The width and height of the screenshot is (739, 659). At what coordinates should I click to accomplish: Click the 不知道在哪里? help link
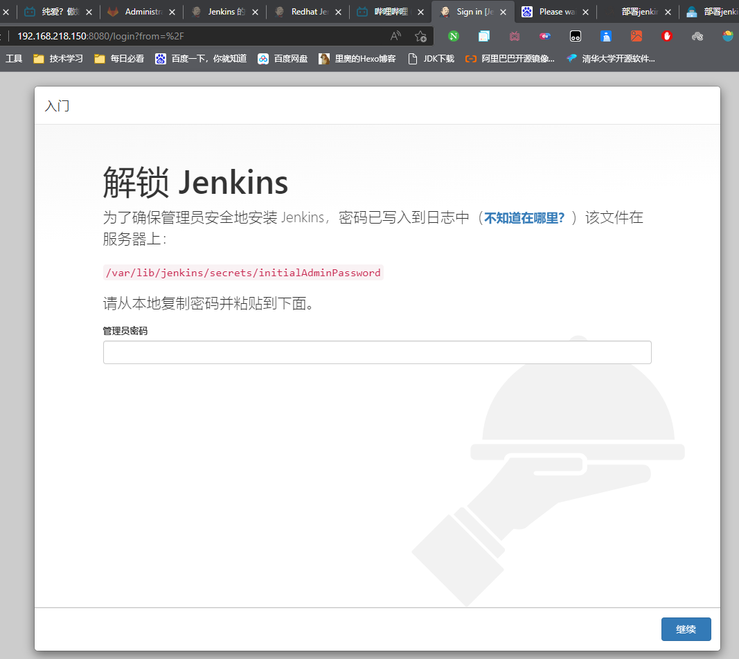[524, 217]
